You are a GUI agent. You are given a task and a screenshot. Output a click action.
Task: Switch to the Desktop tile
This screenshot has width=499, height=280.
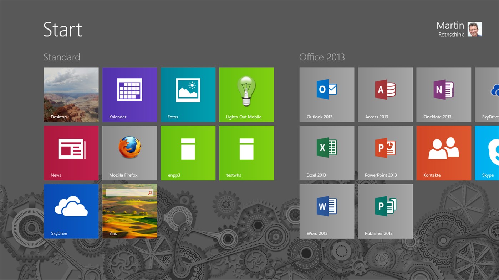(x=71, y=94)
